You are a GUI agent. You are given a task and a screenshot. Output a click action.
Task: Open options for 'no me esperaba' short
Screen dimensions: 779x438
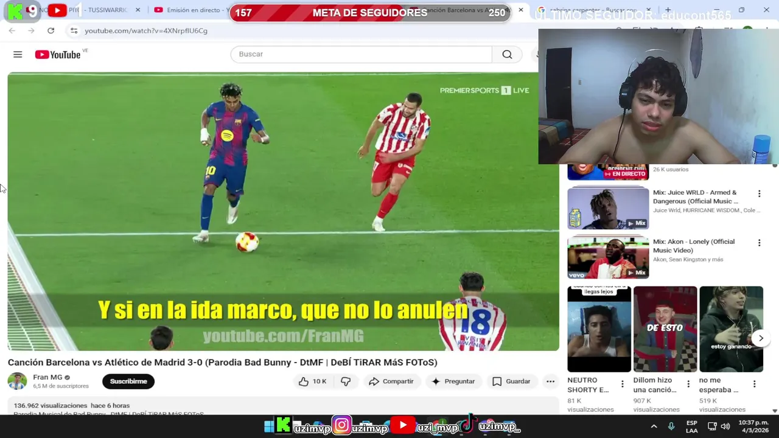click(754, 384)
